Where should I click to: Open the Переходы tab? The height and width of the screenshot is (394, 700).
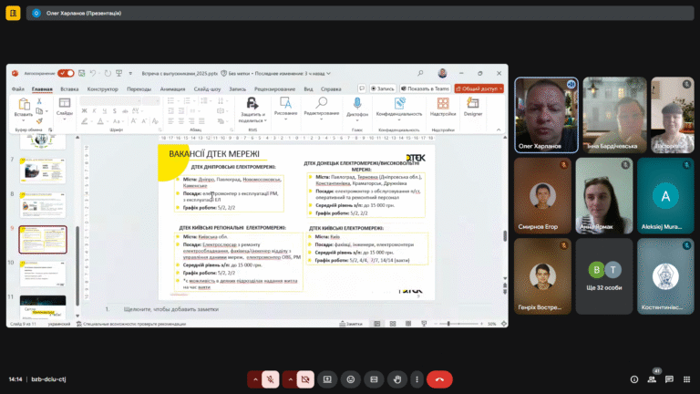(139, 88)
